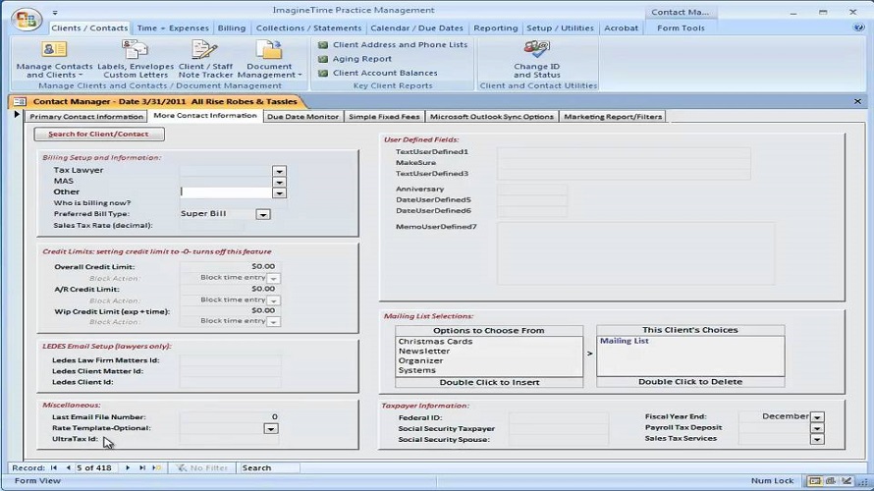Expand Preferred Bill Type dropdown
874x491 pixels.
[x=262, y=214]
